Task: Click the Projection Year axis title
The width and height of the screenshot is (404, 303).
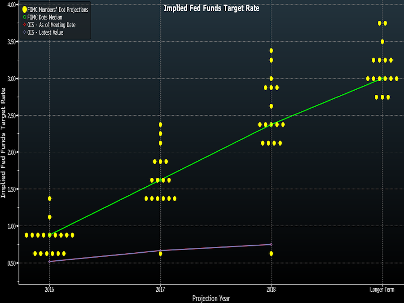Action: click(x=211, y=299)
